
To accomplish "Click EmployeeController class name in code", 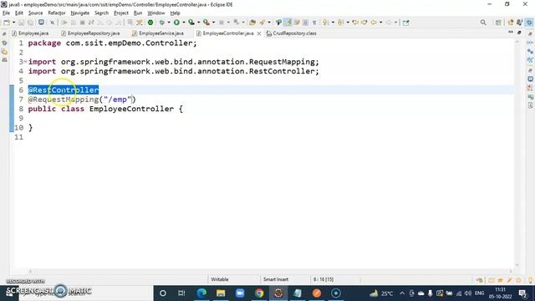I will pyautogui.click(x=132, y=109).
